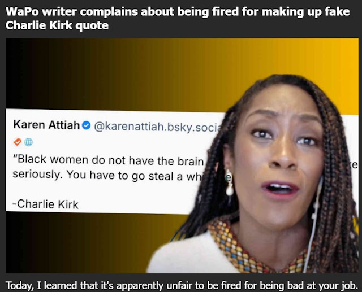The width and height of the screenshot is (362, 292).
Task: Click the Karen Attiah display name
Action: coord(46,125)
